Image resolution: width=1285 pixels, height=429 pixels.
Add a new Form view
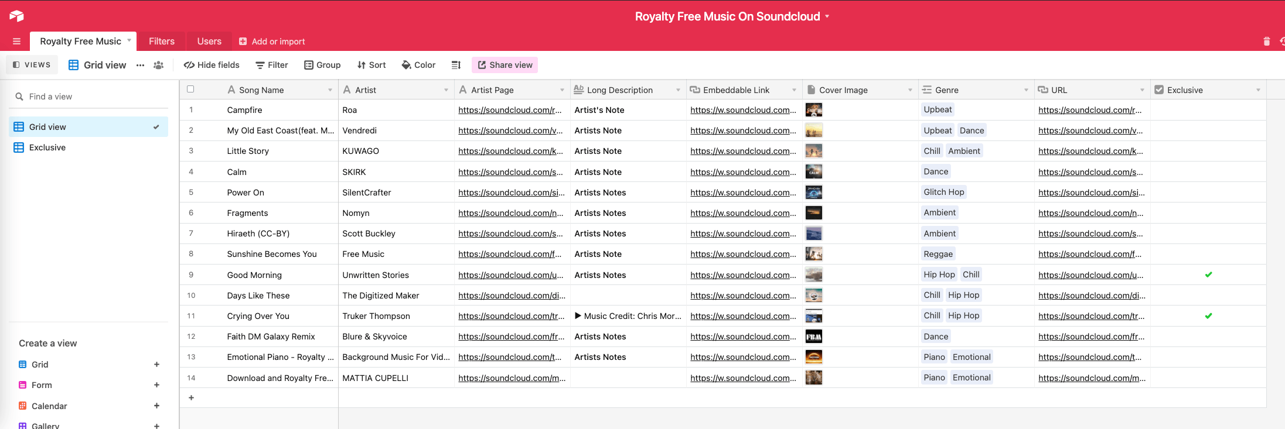point(156,385)
